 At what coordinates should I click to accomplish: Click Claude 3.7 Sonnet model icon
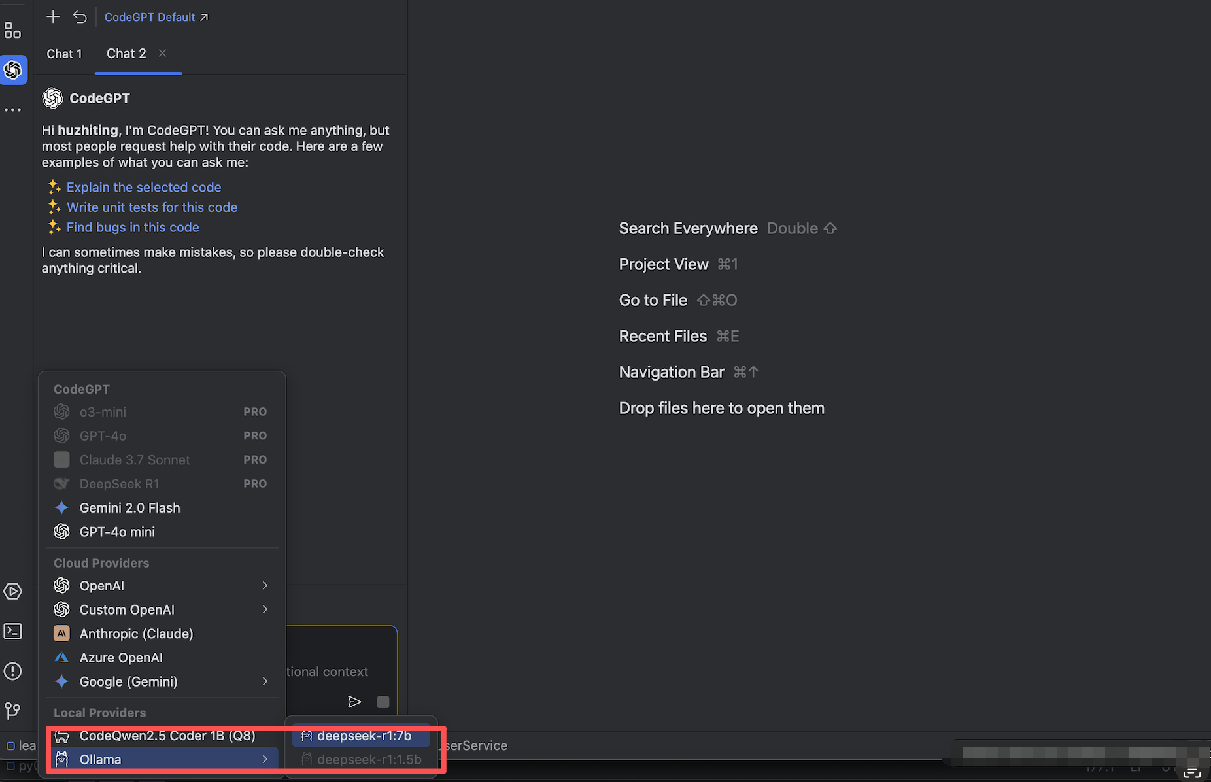[61, 460]
